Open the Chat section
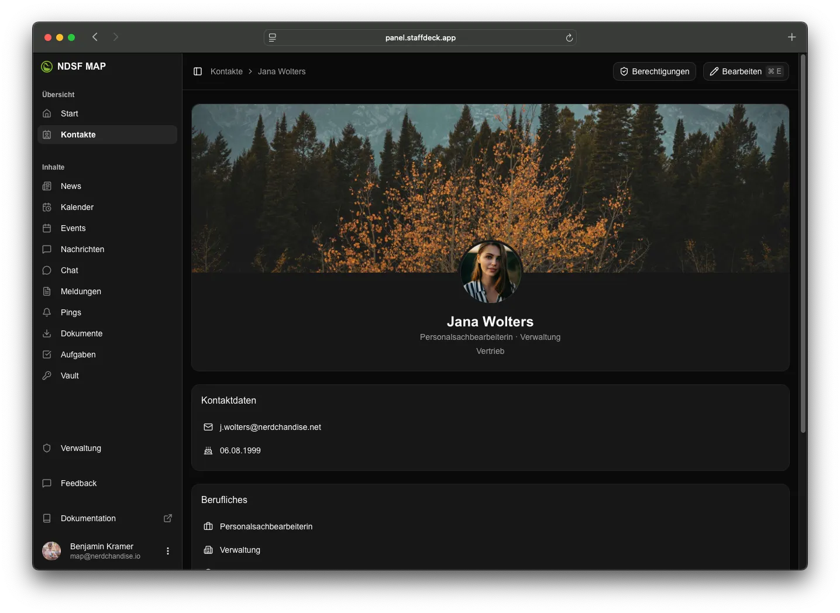This screenshot has height=613, width=840. point(108,270)
